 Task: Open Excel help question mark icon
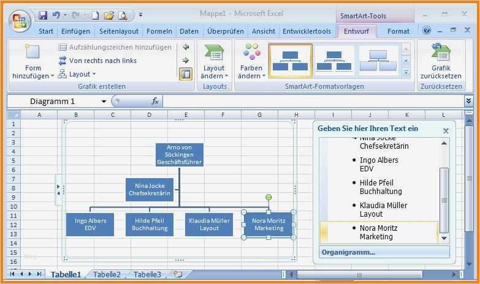click(427, 30)
